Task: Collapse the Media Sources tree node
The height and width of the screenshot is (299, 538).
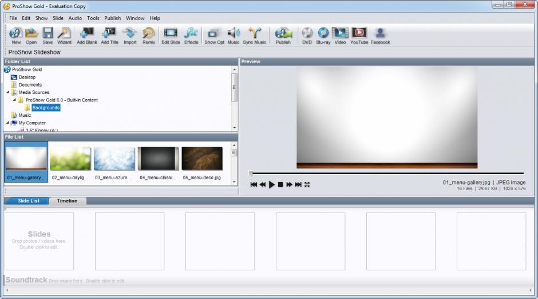Action: [7, 92]
